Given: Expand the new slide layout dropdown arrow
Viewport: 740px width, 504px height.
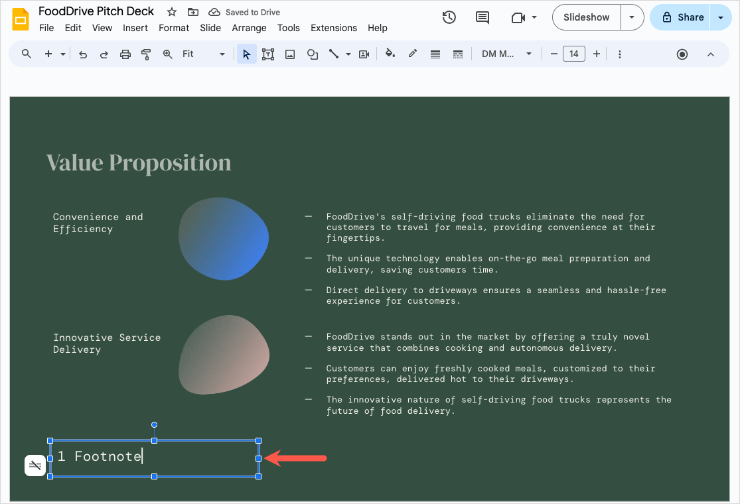Looking at the screenshot, I should coord(63,54).
